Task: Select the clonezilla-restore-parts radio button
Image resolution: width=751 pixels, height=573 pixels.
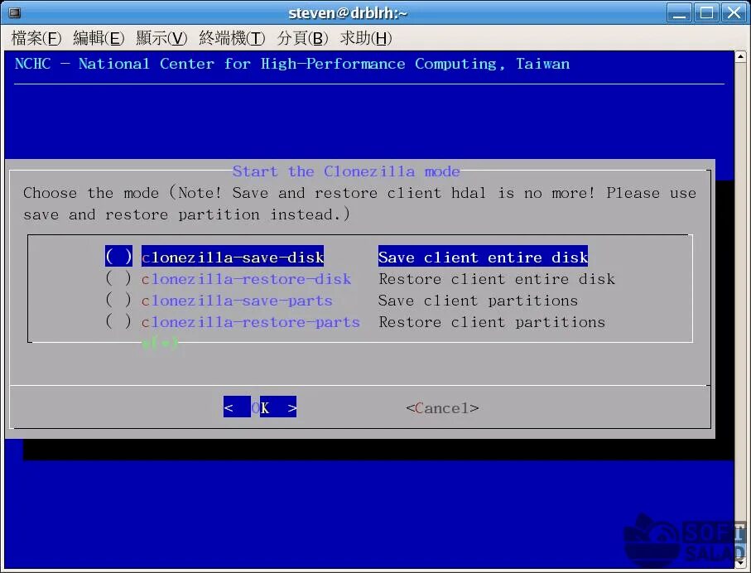Action: point(118,321)
